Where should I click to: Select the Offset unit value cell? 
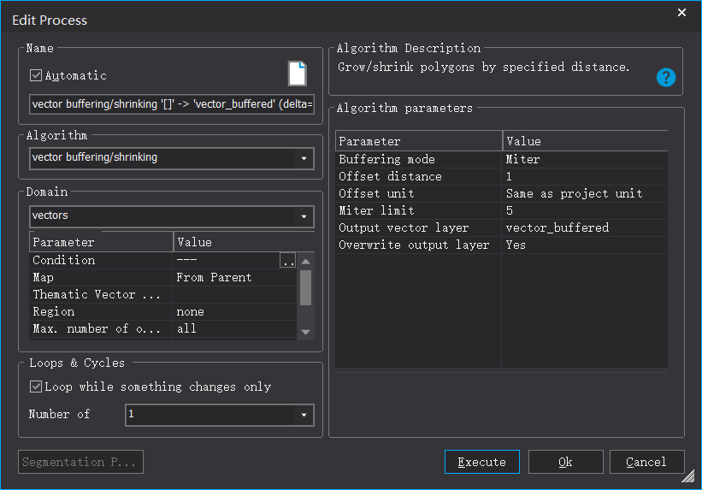(585, 193)
